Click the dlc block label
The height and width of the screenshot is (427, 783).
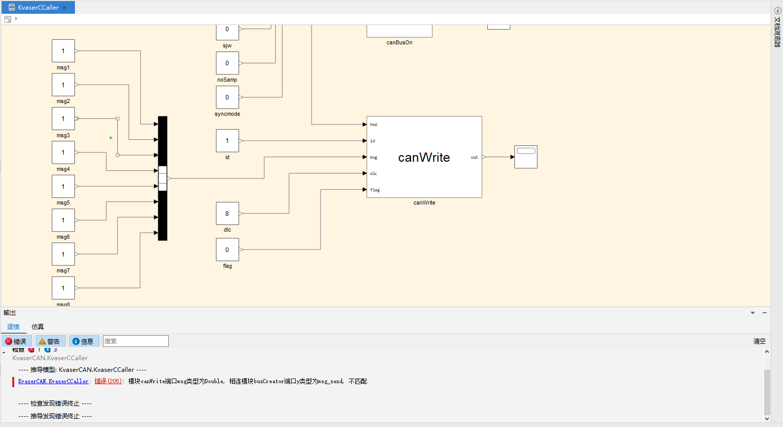(227, 230)
